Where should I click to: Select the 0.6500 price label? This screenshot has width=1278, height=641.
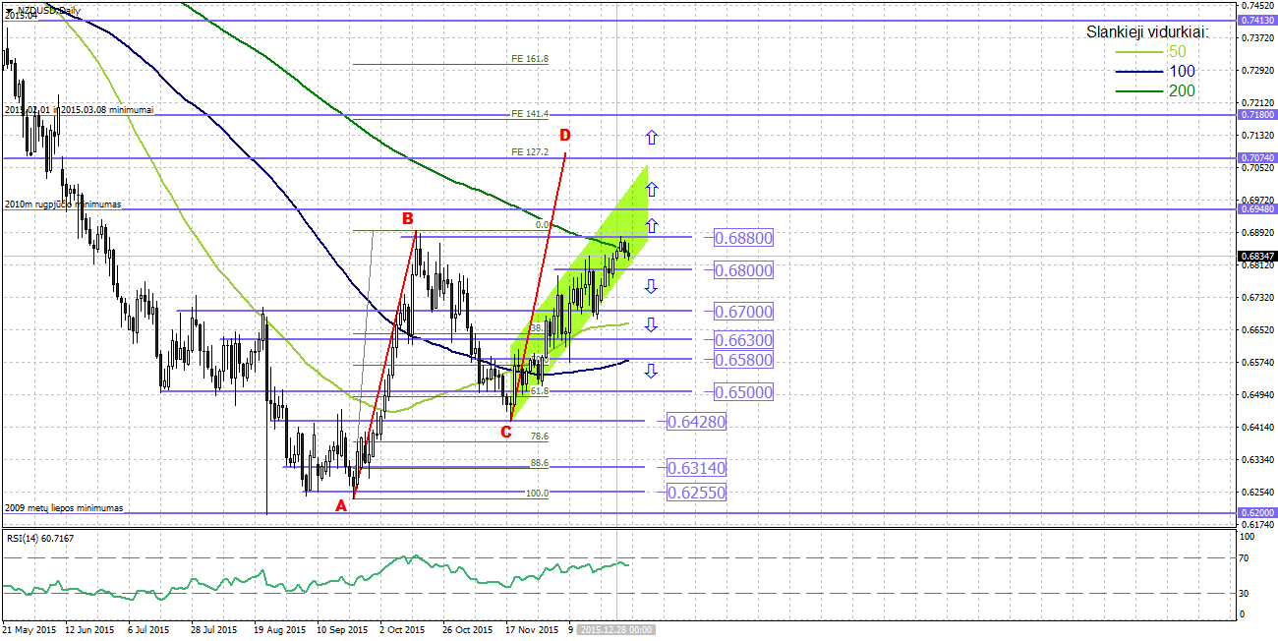pyautogui.click(x=743, y=392)
